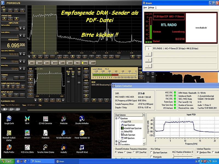Toggle Dither in front-end section

[16, 19]
